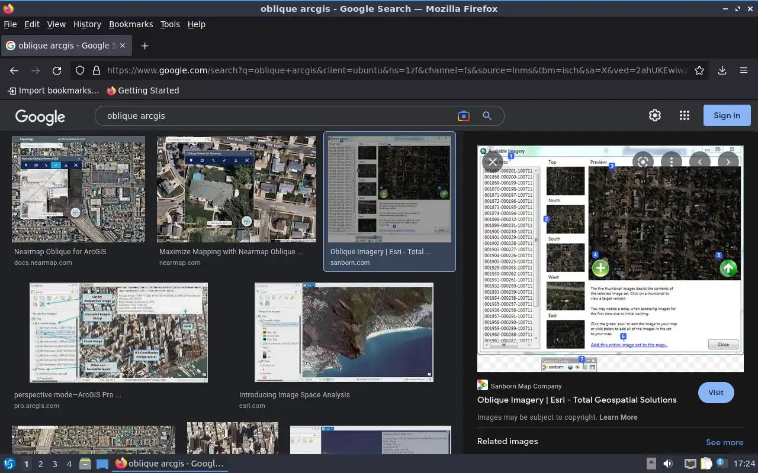Open the Learn More copyright link
Screen dimensions: 758x473
618,417
